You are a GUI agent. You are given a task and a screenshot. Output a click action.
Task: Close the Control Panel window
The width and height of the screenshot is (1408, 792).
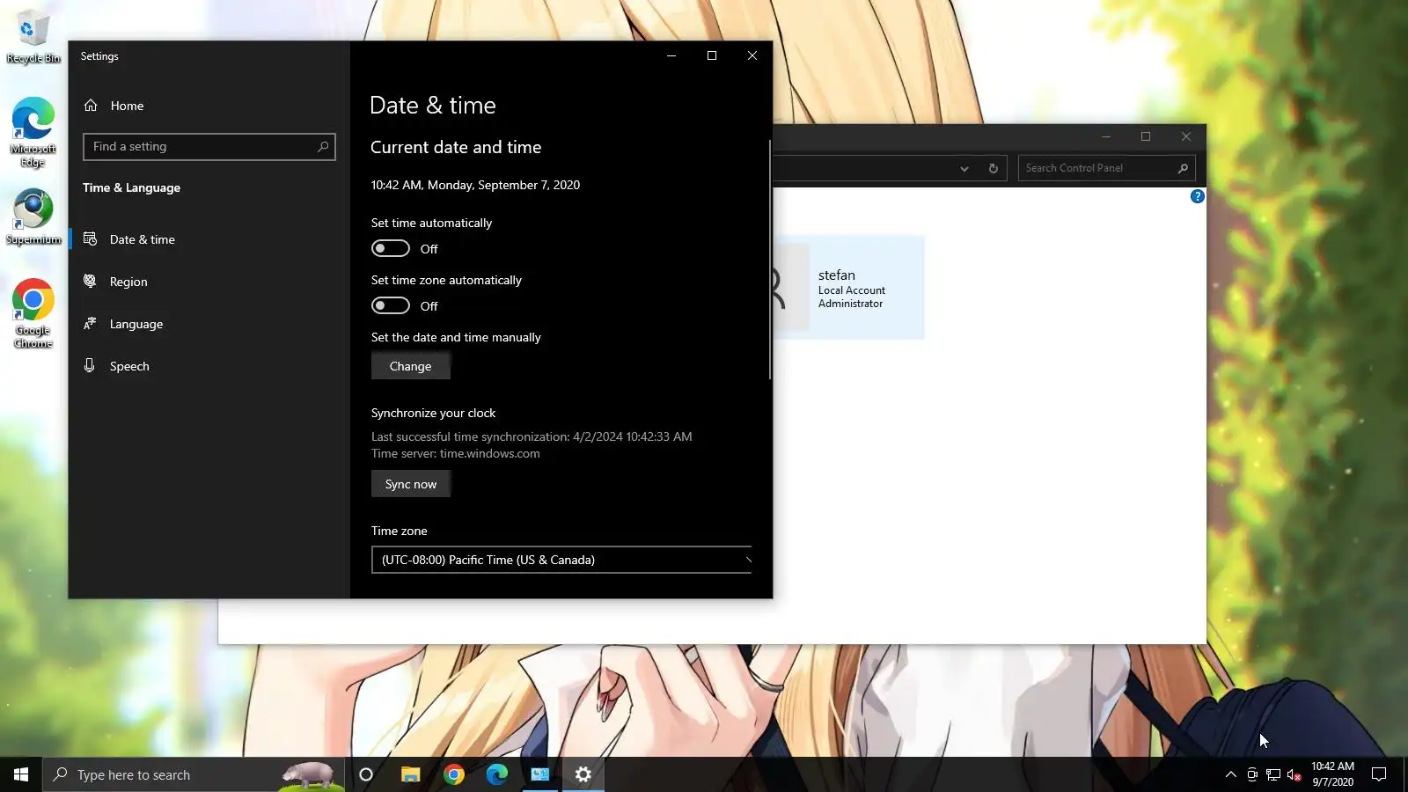[1186, 136]
